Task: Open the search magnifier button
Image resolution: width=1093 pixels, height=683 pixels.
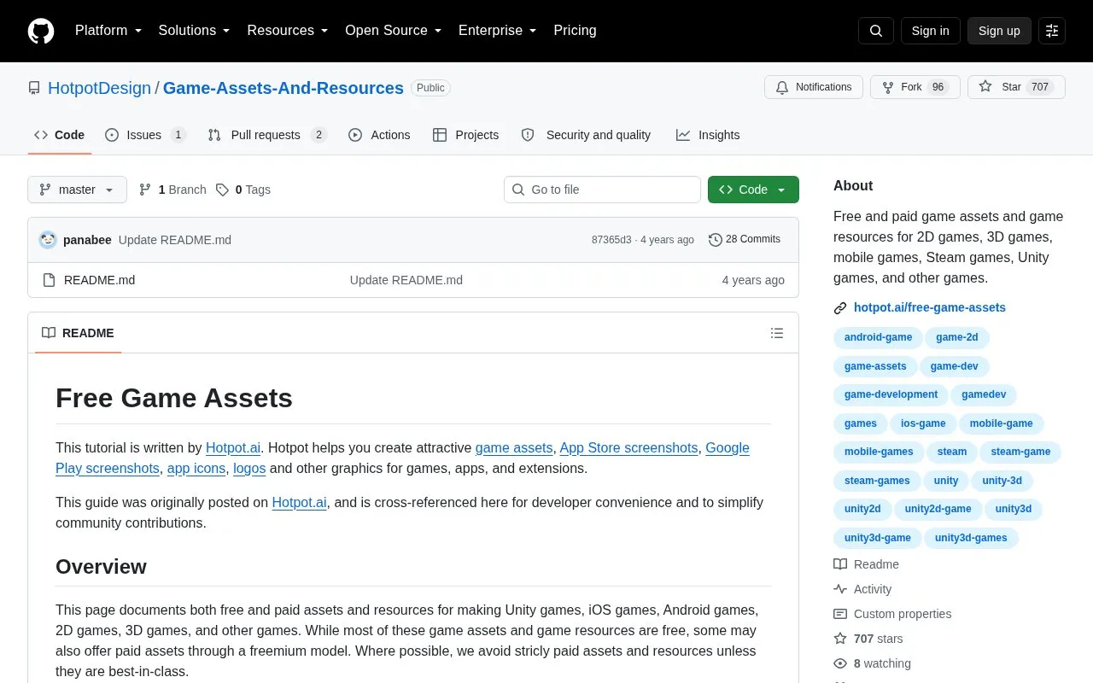Action: point(876,31)
